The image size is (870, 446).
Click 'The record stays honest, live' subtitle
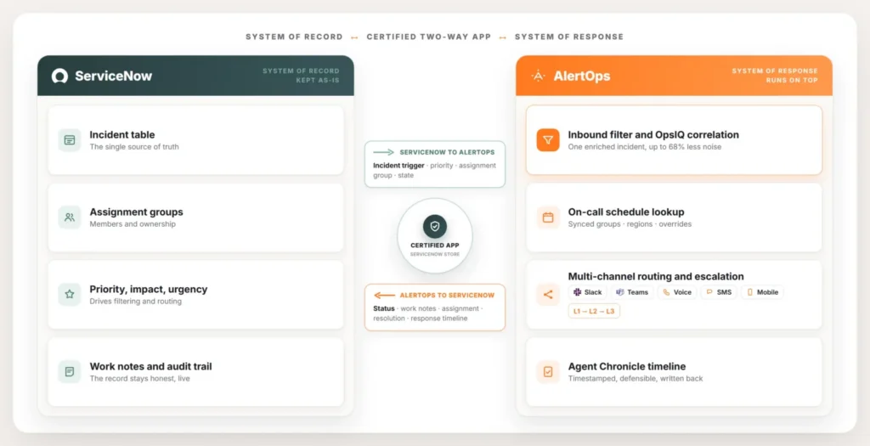click(x=140, y=378)
